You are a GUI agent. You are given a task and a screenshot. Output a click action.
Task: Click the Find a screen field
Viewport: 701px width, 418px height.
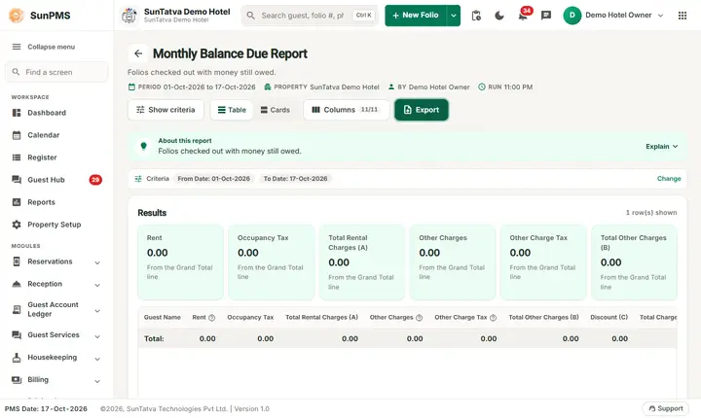(56, 72)
